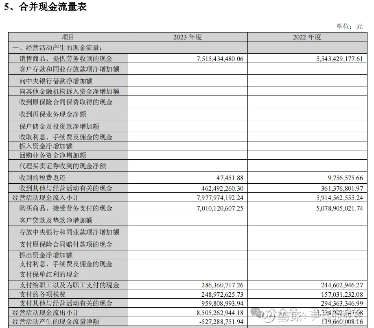This screenshot has width=374, height=328.
Task: Click the label 支付的各项税费
Action: (42, 294)
